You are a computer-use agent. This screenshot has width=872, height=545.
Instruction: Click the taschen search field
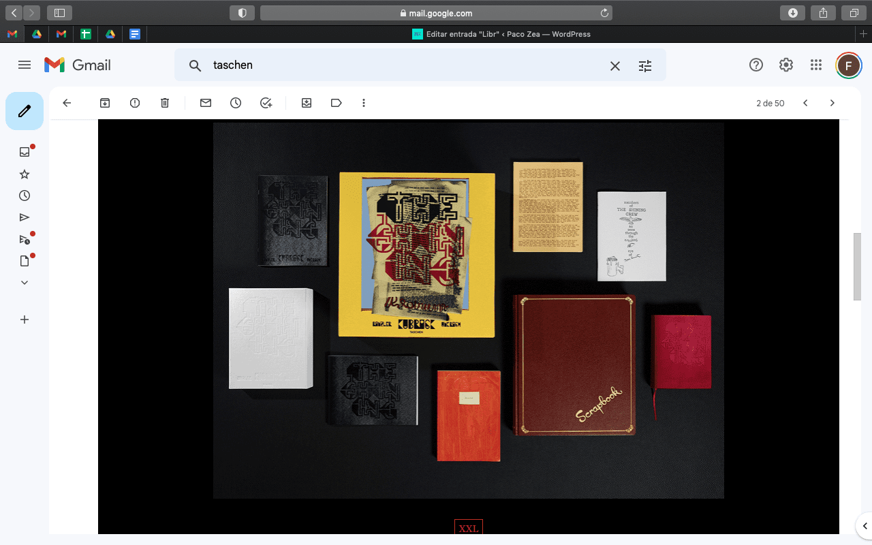[405, 65]
